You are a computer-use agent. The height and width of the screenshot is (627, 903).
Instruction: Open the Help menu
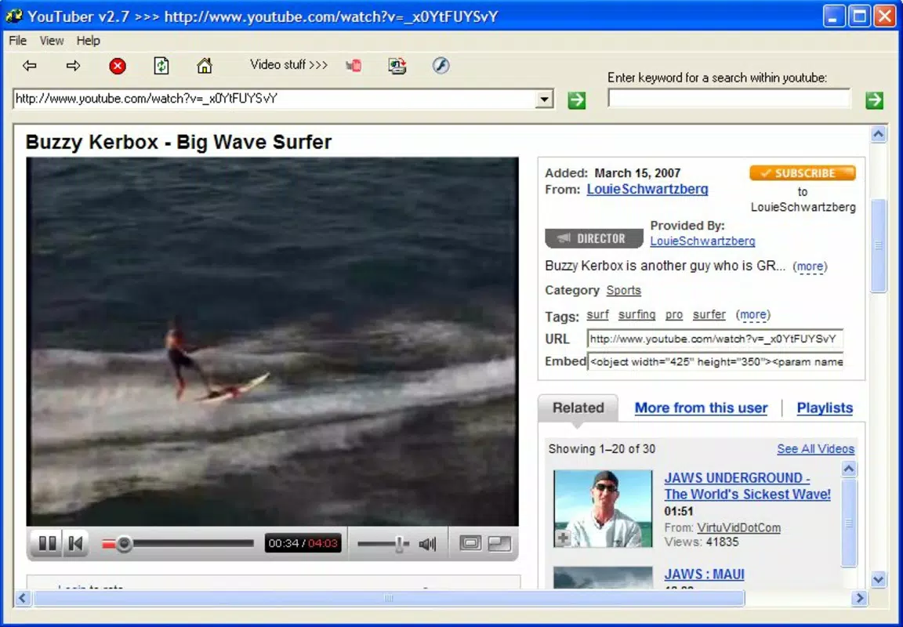pos(88,40)
